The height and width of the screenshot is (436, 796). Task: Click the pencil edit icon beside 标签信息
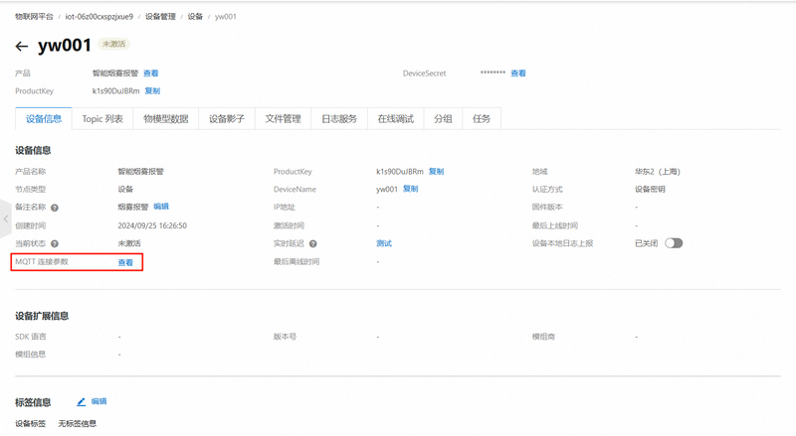(82, 401)
